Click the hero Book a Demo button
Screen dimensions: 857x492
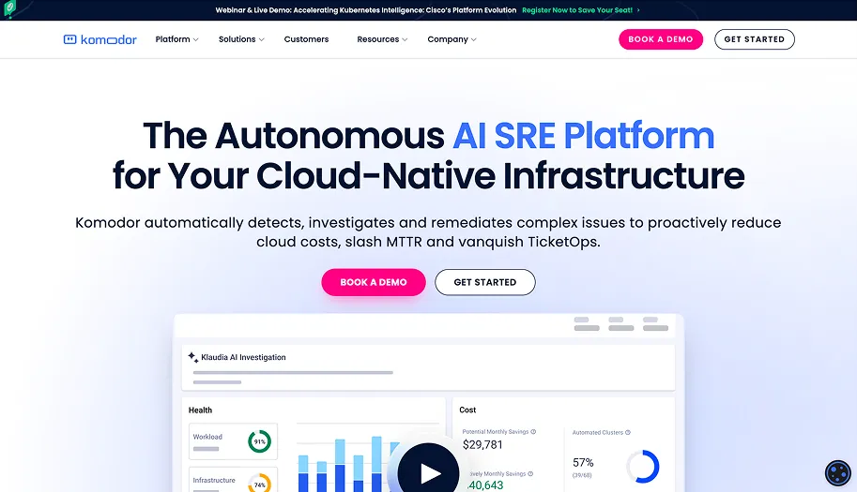pyautogui.click(x=374, y=282)
